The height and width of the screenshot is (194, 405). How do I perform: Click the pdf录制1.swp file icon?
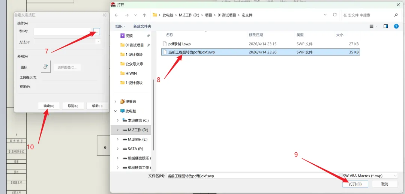165,44
